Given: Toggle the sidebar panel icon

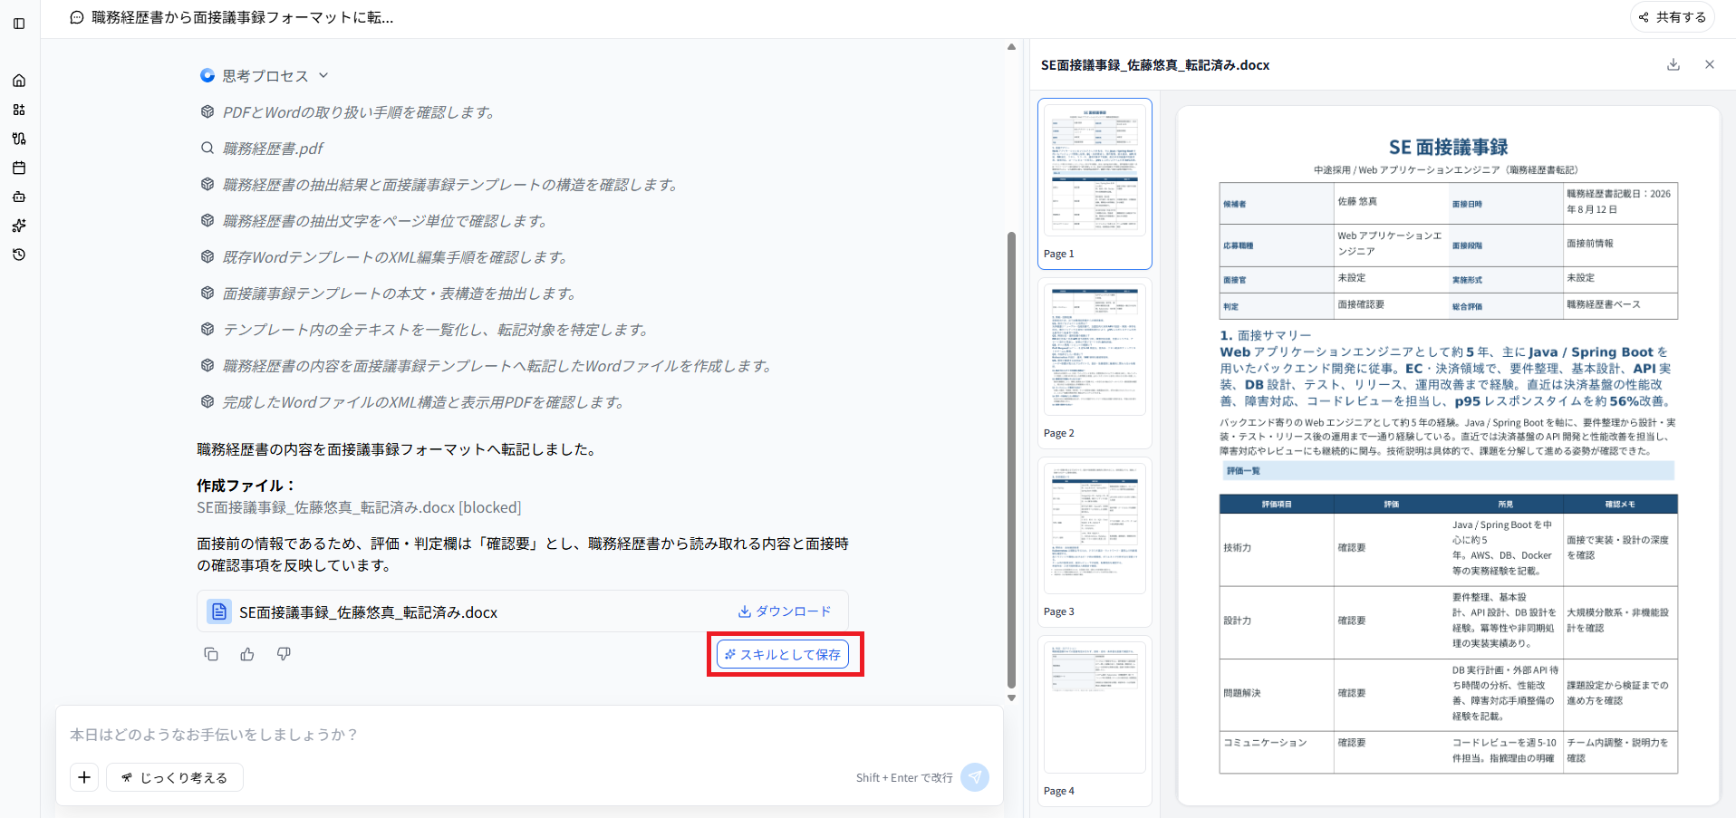Looking at the screenshot, I should (19, 24).
